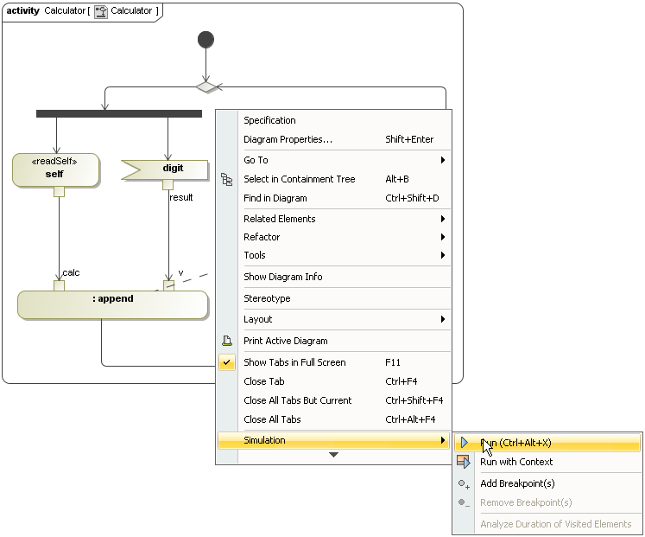Toggle Show Tabs in Full Screen checkmark

click(227, 362)
